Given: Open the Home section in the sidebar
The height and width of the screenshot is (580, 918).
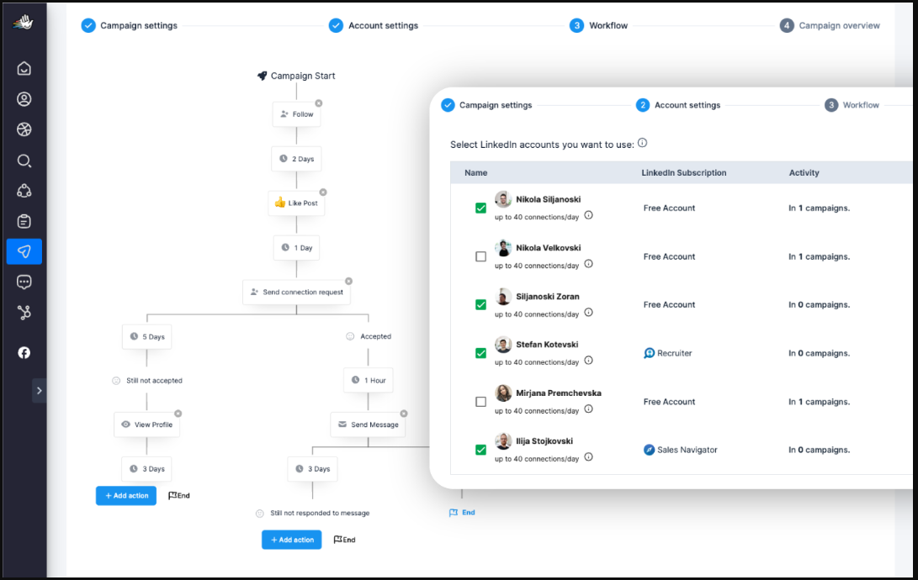Looking at the screenshot, I should click(x=24, y=68).
